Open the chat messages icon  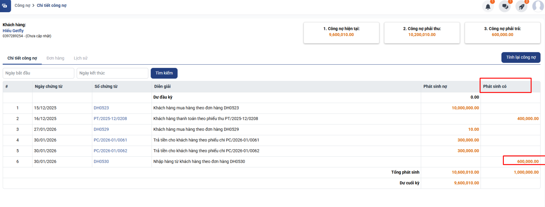(505, 6)
